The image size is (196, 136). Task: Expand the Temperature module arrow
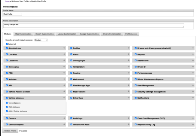(x=128, y=67)
